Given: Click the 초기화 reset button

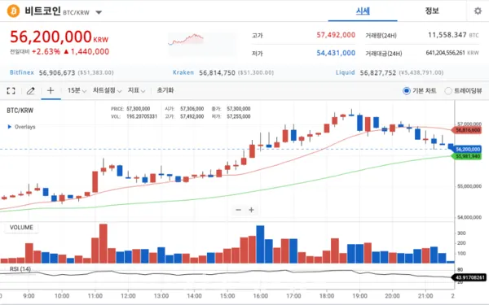Looking at the screenshot, I should [165, 90].
